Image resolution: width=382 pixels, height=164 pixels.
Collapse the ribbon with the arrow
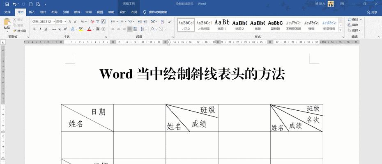click(379, 37)
